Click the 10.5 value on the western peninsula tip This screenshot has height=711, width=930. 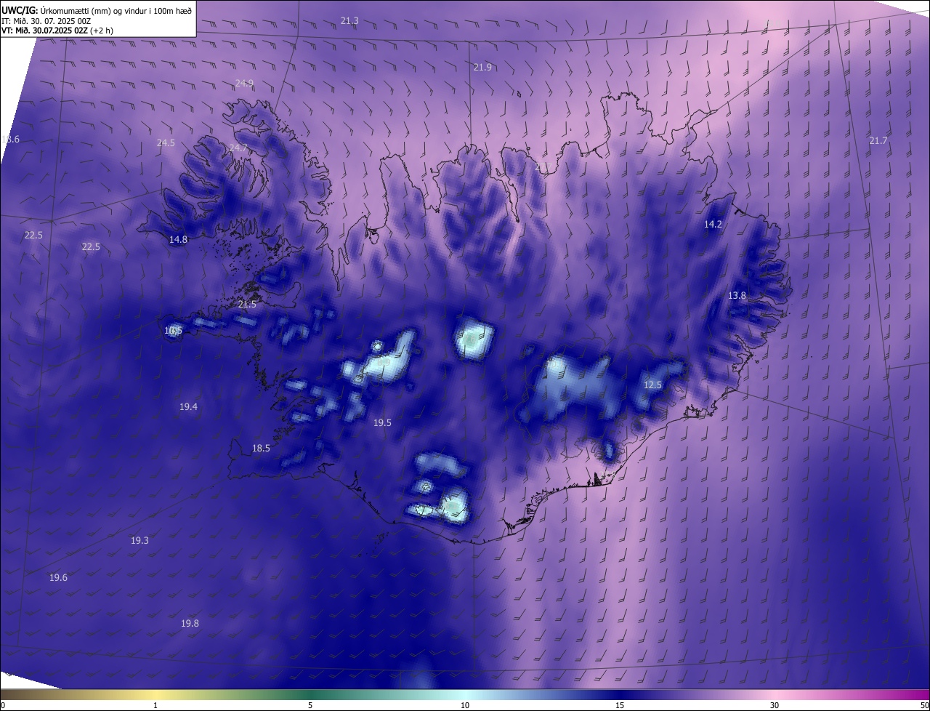(173, 330)
